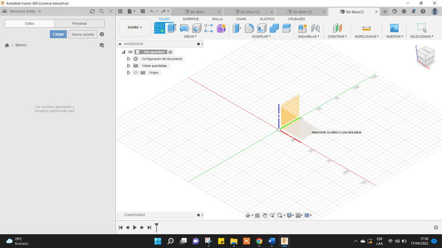The height and width of the screenshot is (248, 442).
Task: Choose the Shell tool icon
Action: [x=261, y=28]
